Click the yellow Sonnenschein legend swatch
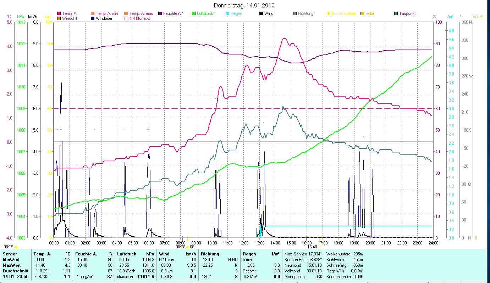Screen dimensions: 490x283 (x=329, y=13)
